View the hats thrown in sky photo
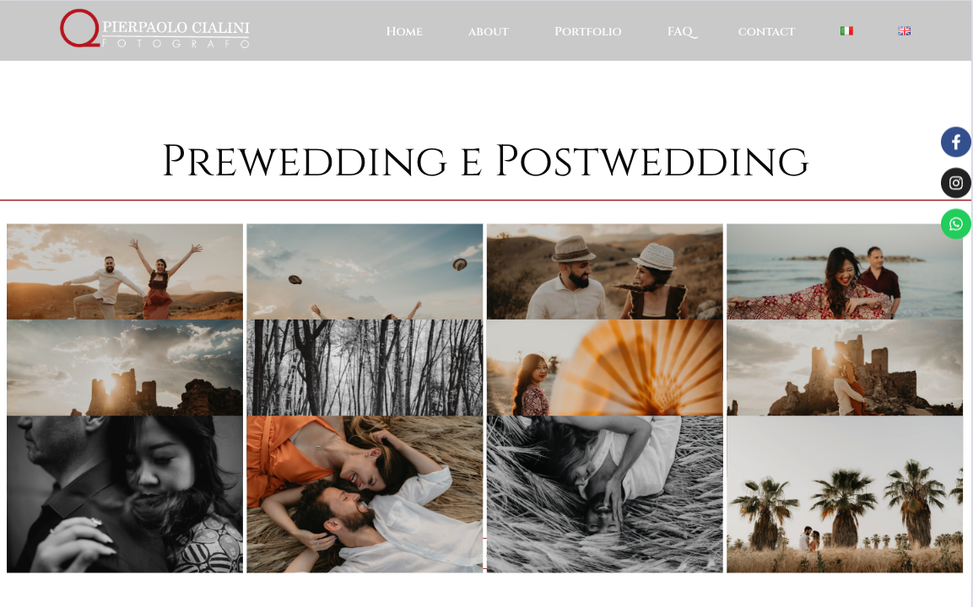973x607 pixels. pyautogui.click(x=365, y=271)
